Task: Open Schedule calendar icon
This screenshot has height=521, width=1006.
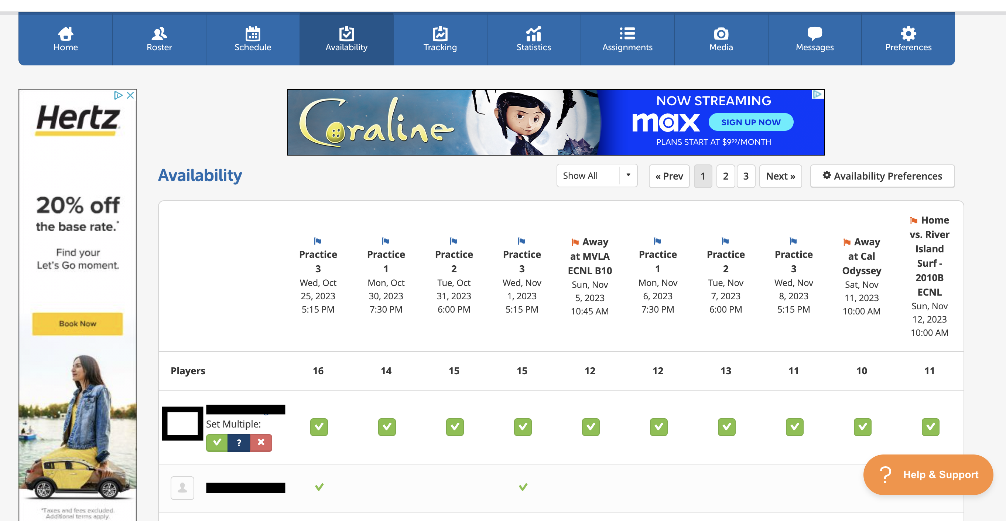Action: [x=253, y=34]
